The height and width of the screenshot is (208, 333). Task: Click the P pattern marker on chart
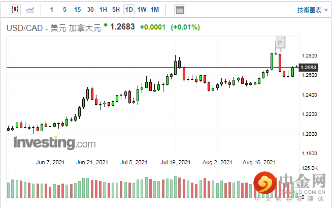[x=280, y=43]
